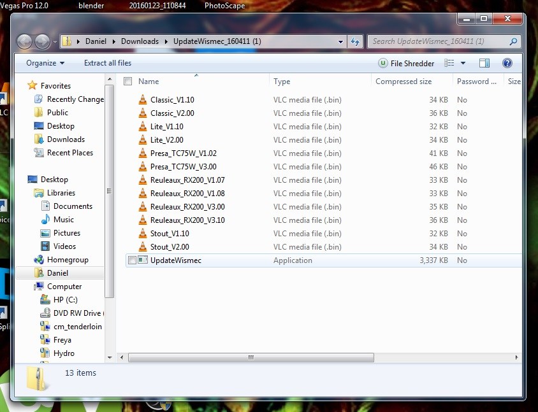This screenshot has height=412, width=538.
Task: Expand the address bar history dropdown
Action: click(x=340, y=42)
